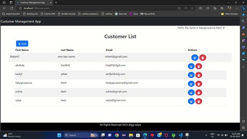Delete the Robert customer row
This screenshot has height=139, width=247.
[x=203, y=58]
